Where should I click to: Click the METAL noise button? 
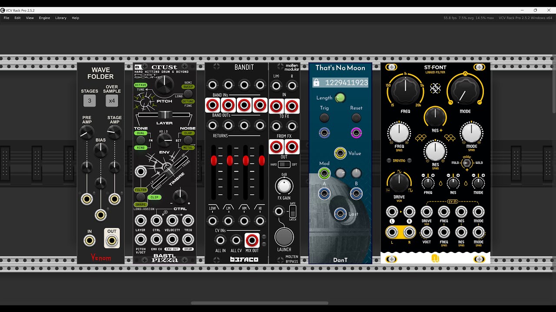pos(188,148)
